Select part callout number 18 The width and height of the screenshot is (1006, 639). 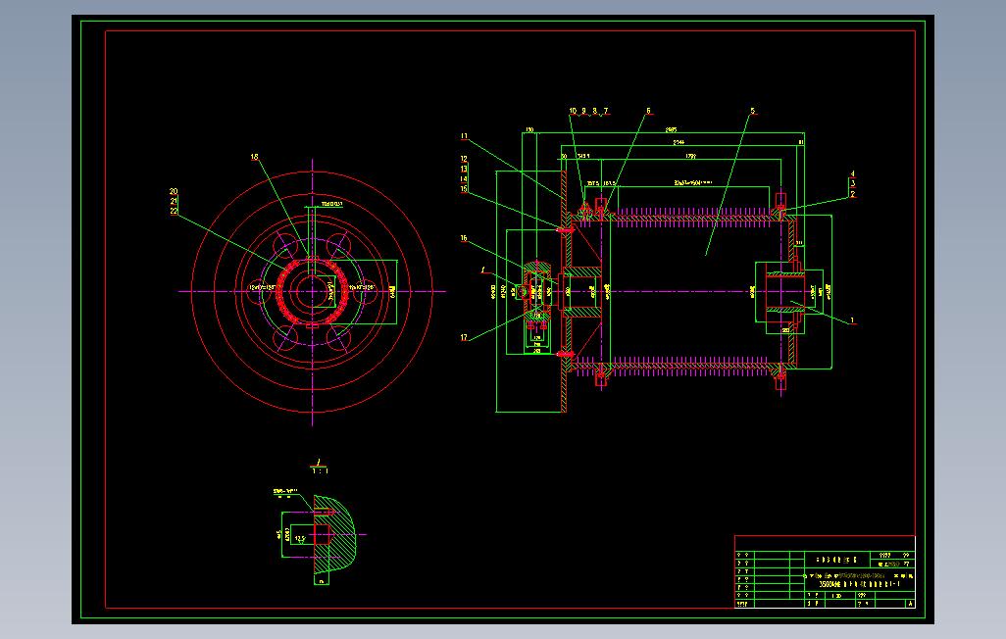tap(255, 157)
